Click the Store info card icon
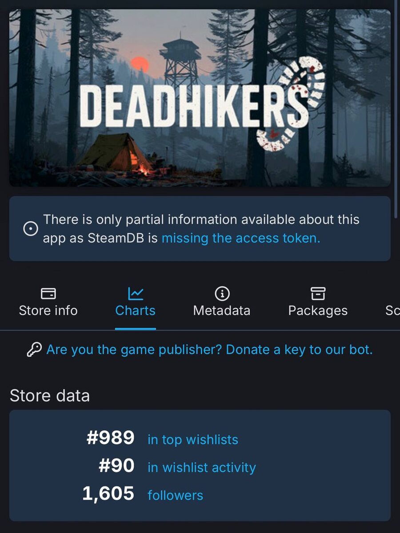The height and width of the screenshot is (533, 400). 48,293
